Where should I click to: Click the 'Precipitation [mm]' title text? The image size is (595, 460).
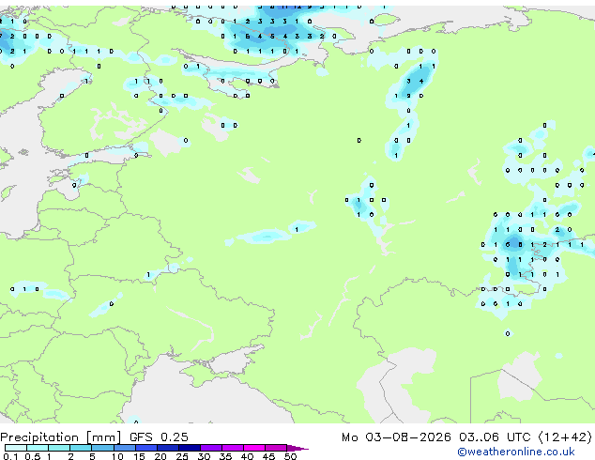click(x=61, y=437)
